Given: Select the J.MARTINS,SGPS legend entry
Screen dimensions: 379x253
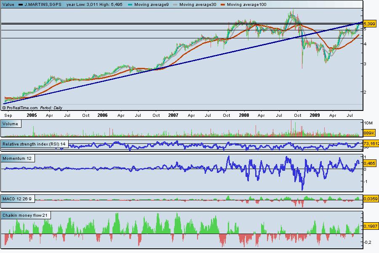Looking at the screenshot, I should pyautogui.click(x=40, y=4).
